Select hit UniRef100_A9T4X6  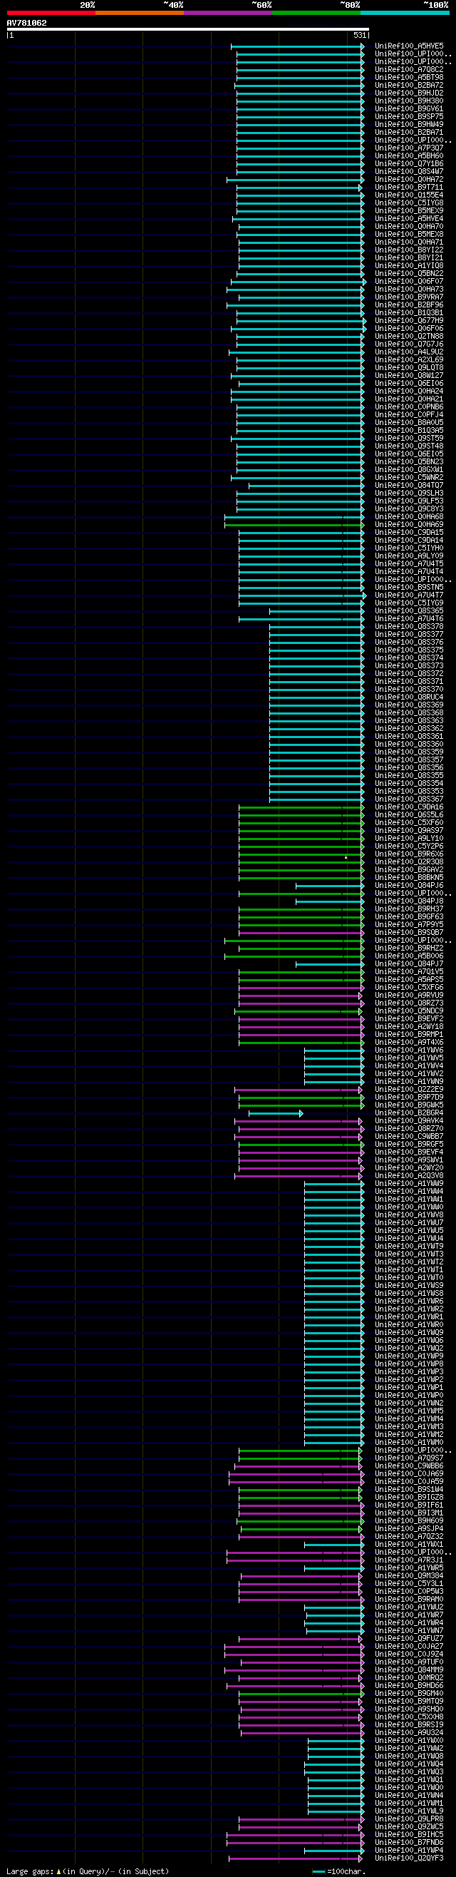pyautogui.click(x=409, y=1043)
